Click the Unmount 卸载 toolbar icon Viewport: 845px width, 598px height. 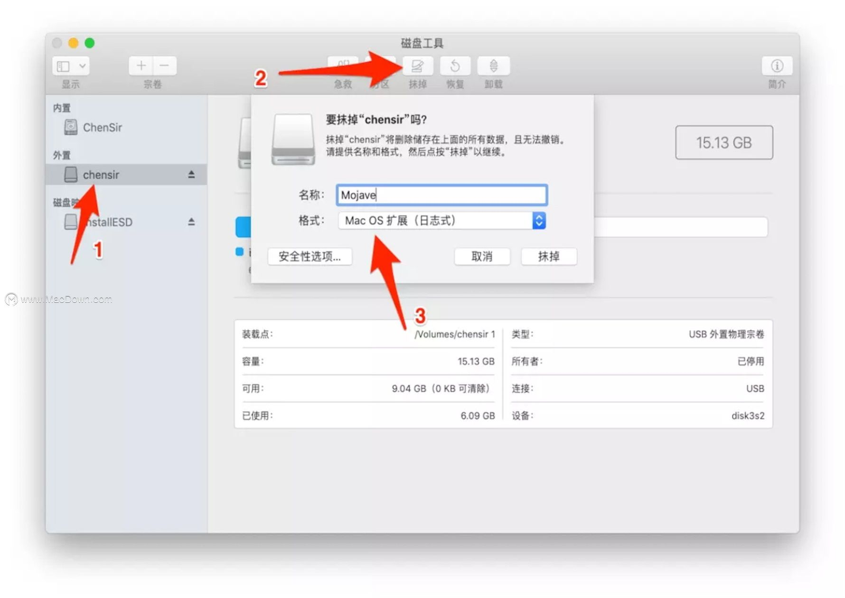tap(493, 65)
